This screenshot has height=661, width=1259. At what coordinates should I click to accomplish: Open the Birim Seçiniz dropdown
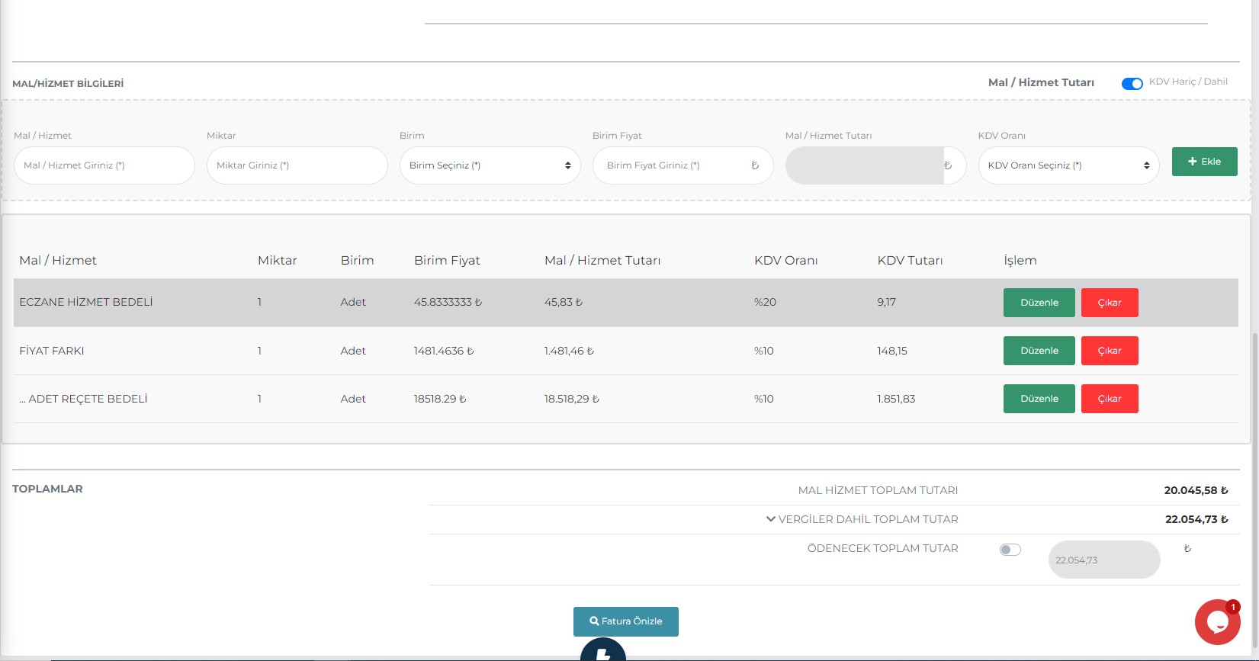[x=490, y=165]
